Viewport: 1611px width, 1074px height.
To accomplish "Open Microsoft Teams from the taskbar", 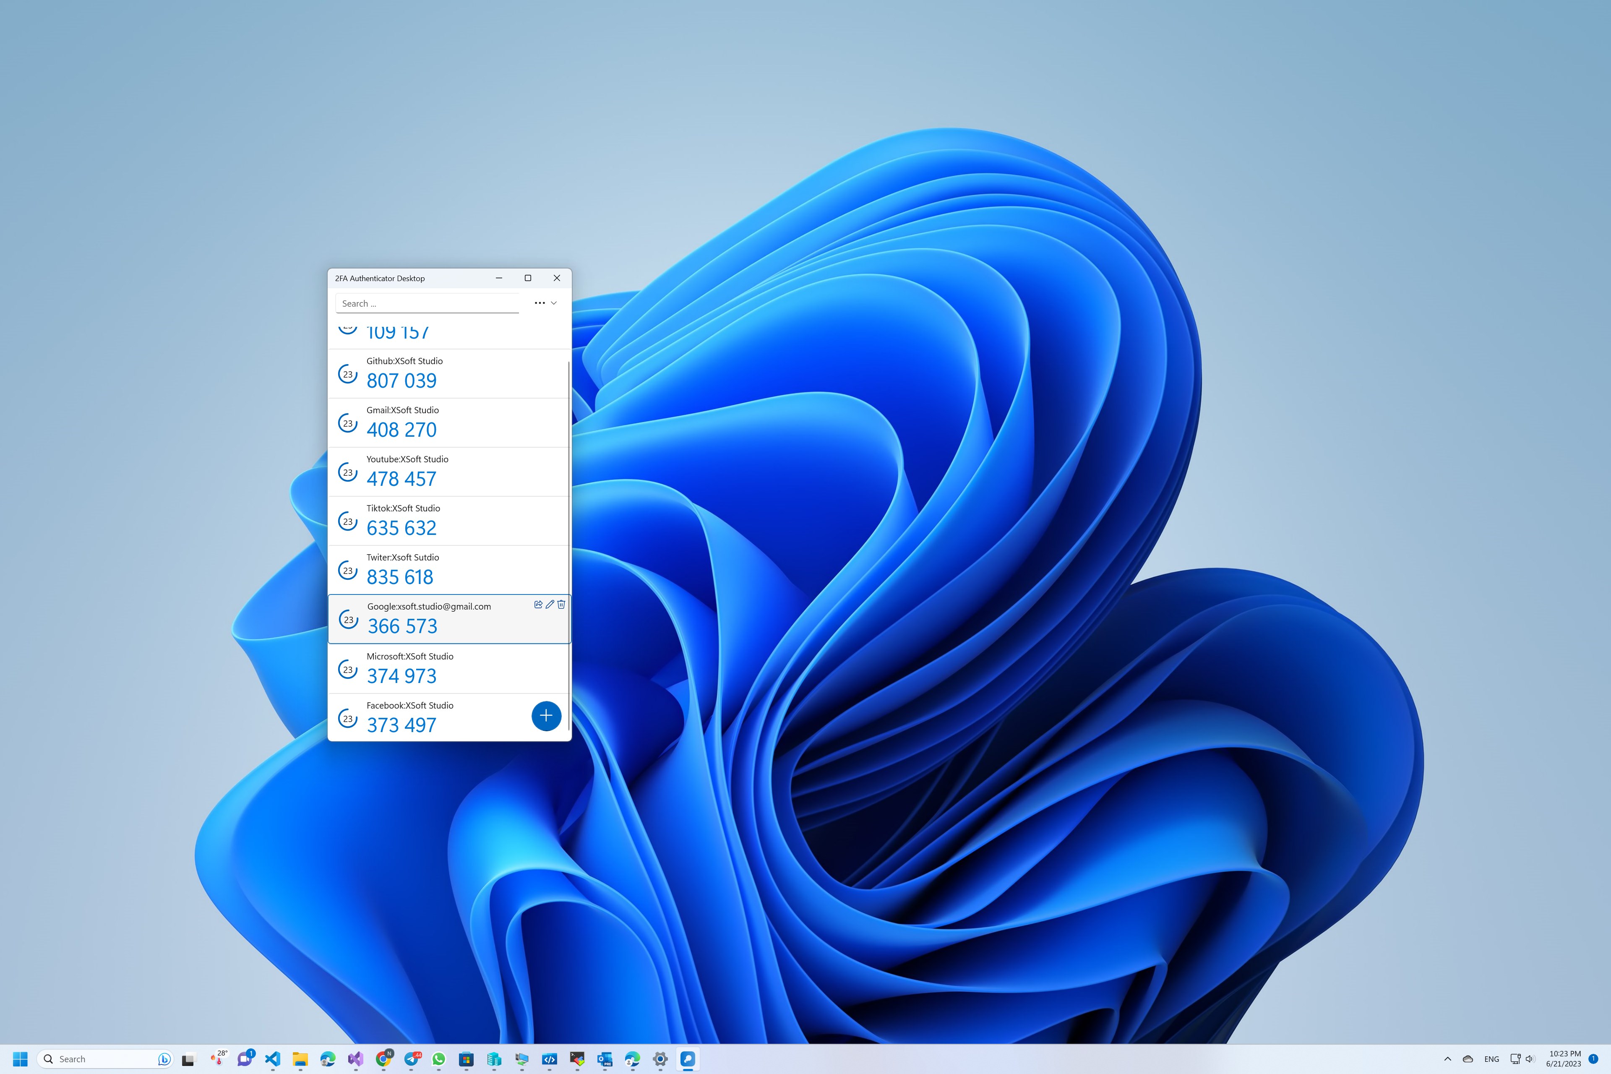I will pyautogui.click(x=245, y=1059).
